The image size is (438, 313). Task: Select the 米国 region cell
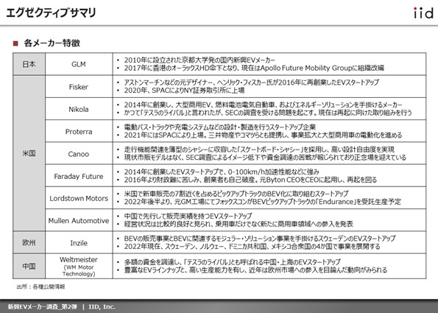[29, 153]
